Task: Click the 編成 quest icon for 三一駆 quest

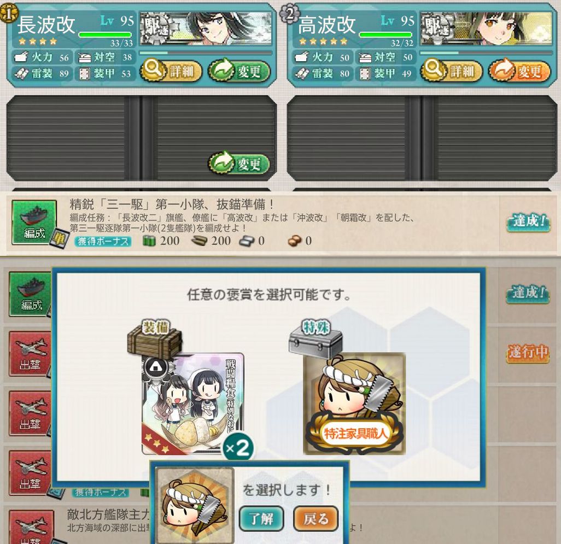Action: (x=34, y=222)
